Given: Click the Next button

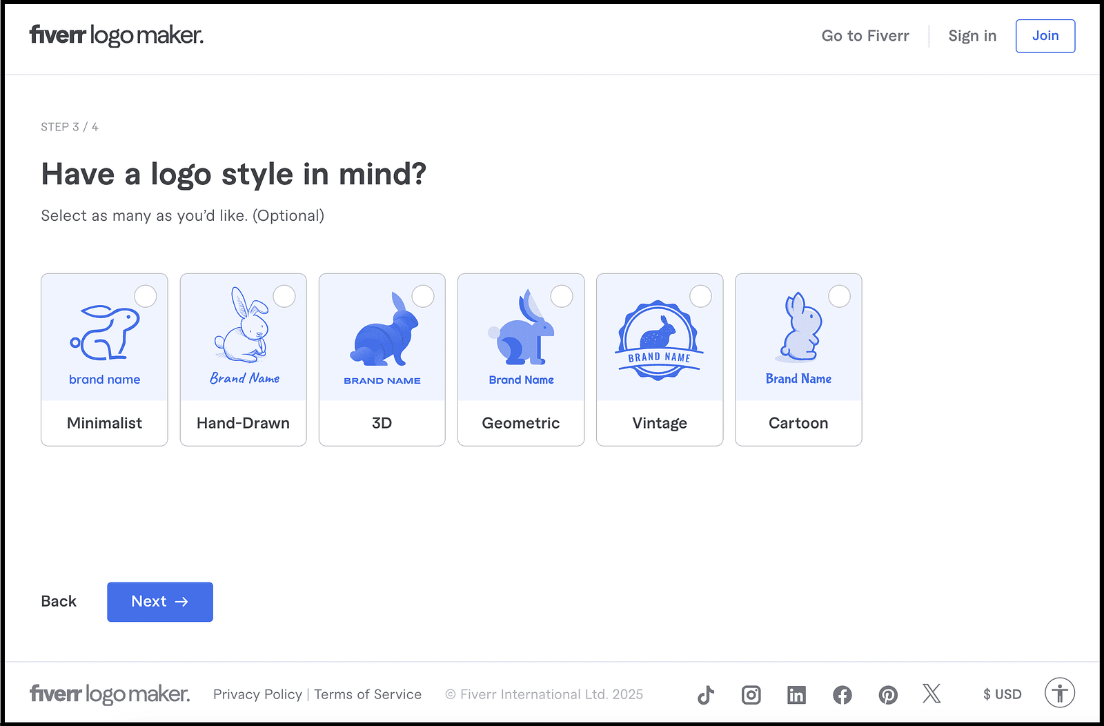Looking at the screenshot, I should click(160, 602).
